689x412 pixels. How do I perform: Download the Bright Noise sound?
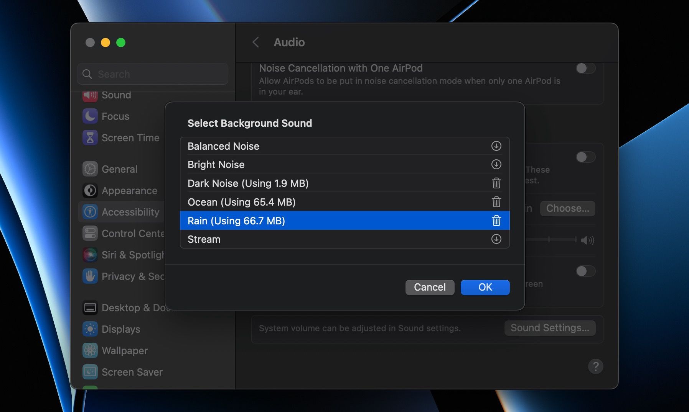tap(496, 164)
